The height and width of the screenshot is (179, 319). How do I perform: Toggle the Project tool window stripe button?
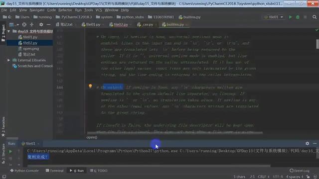pos(3,33)
